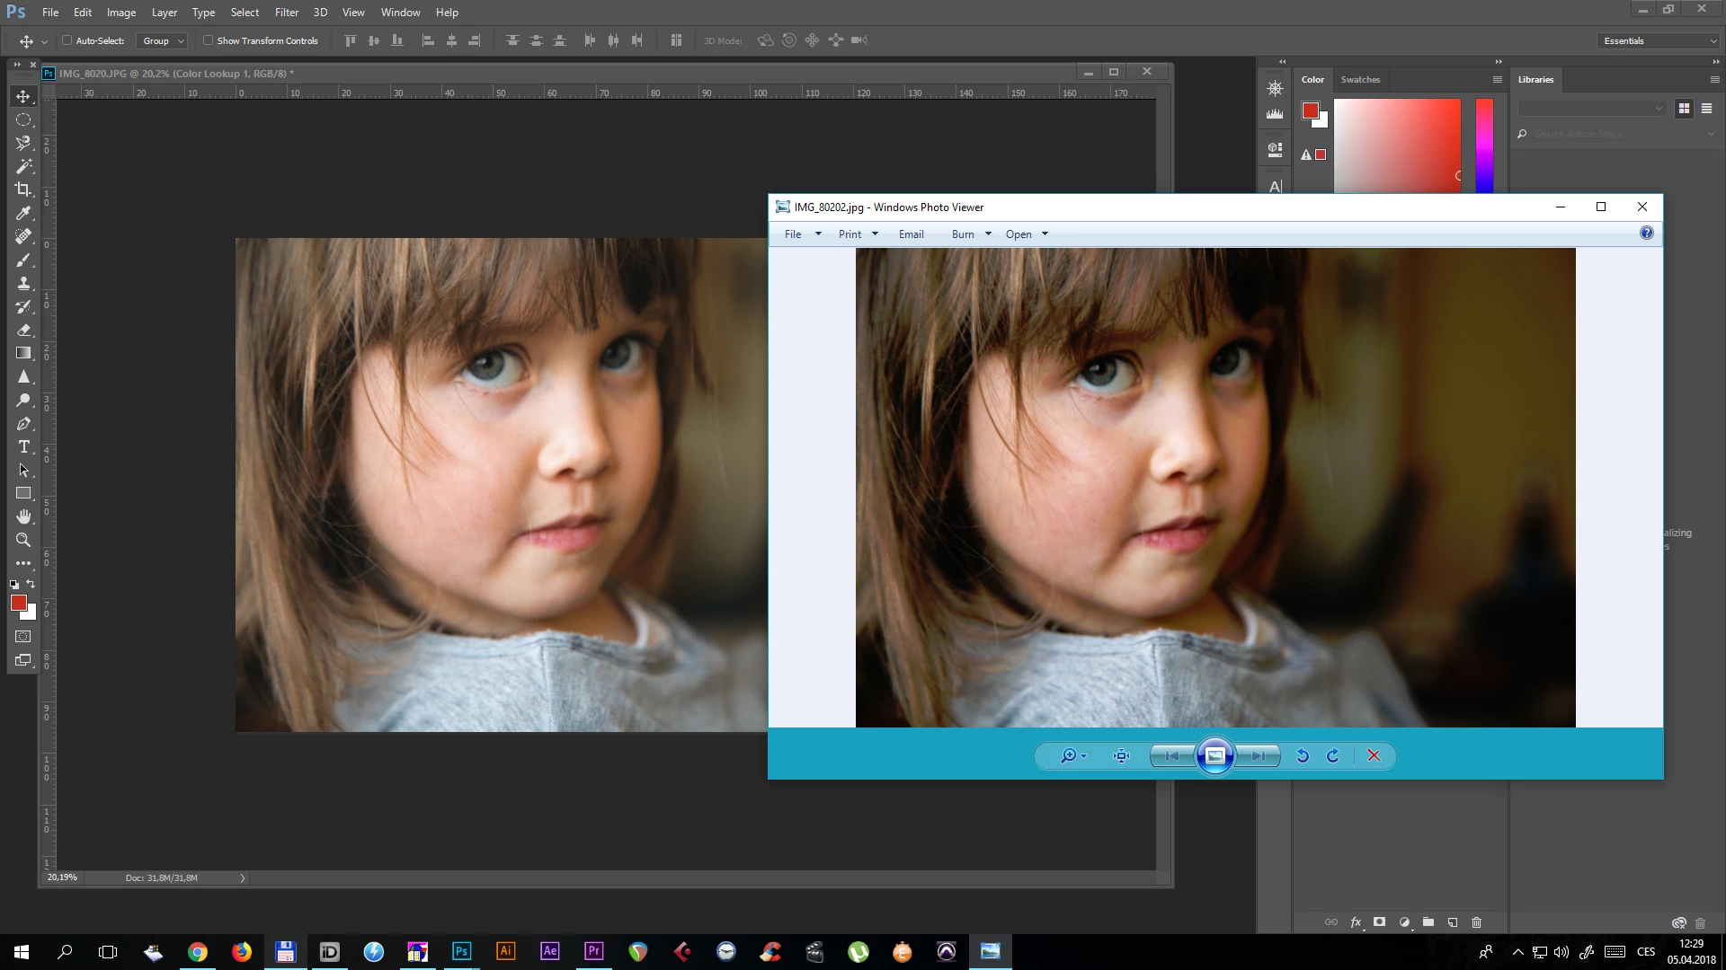Switch to the Swatches tab
1726x970 pixels.
point(1359,79)
